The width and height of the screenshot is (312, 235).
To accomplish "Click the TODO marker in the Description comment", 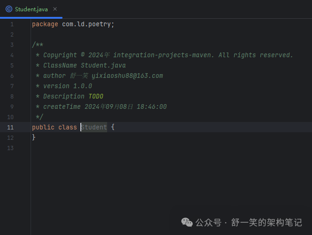I will [x=96, y=97].
